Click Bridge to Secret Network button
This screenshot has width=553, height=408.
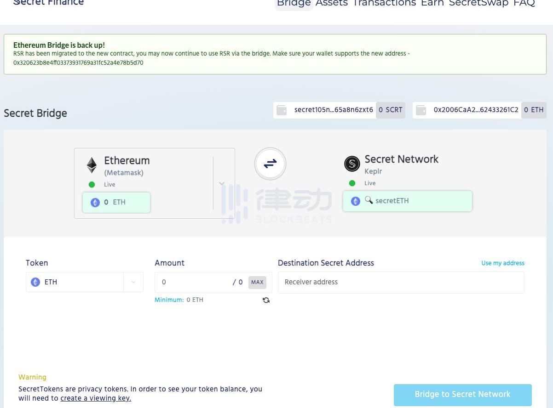[462, 394]
